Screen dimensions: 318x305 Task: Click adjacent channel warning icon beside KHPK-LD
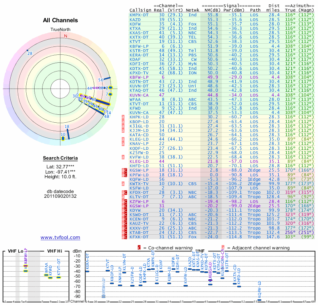(123, 117)
